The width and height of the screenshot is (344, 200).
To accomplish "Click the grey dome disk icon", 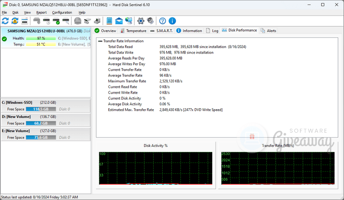I will tap(78, 21).
